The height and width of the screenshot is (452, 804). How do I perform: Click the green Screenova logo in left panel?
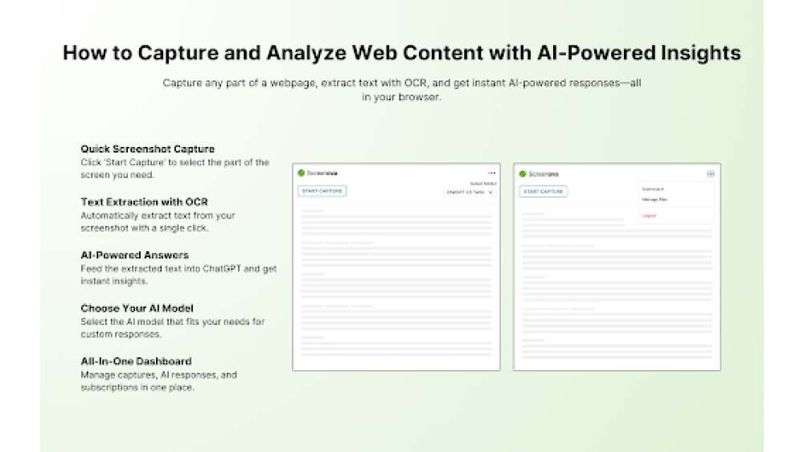pos(301,173)
